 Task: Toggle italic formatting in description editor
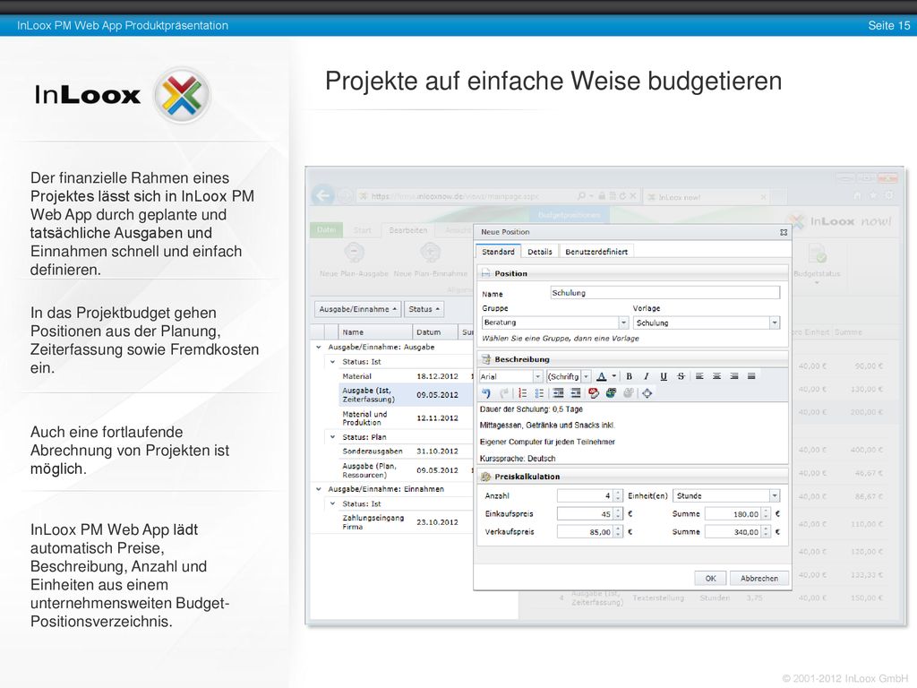coord(647,376)
